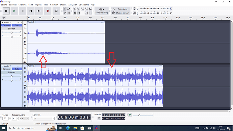Open Effecten for Audio 2 track
The width and height of the screenshot is (233, 131).
click(x=11, y=72)
